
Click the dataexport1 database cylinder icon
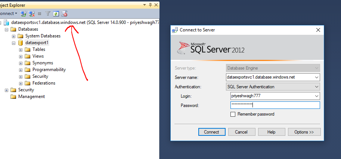21,43
